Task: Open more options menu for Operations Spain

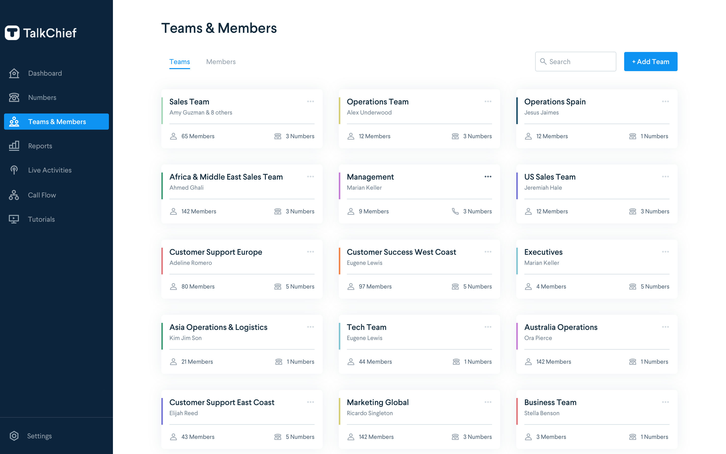Action: click(x=665, y=101)
